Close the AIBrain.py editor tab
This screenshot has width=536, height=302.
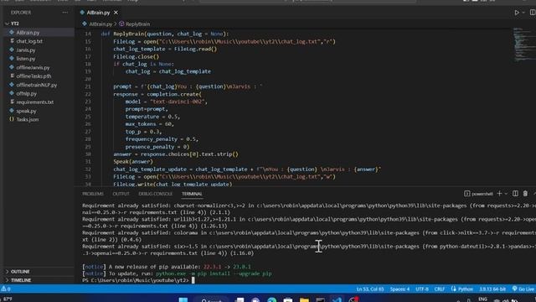point(116,13)
